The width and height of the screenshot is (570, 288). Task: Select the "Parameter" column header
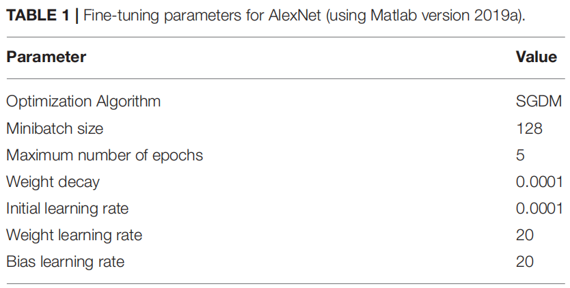(x=46, y=57)
